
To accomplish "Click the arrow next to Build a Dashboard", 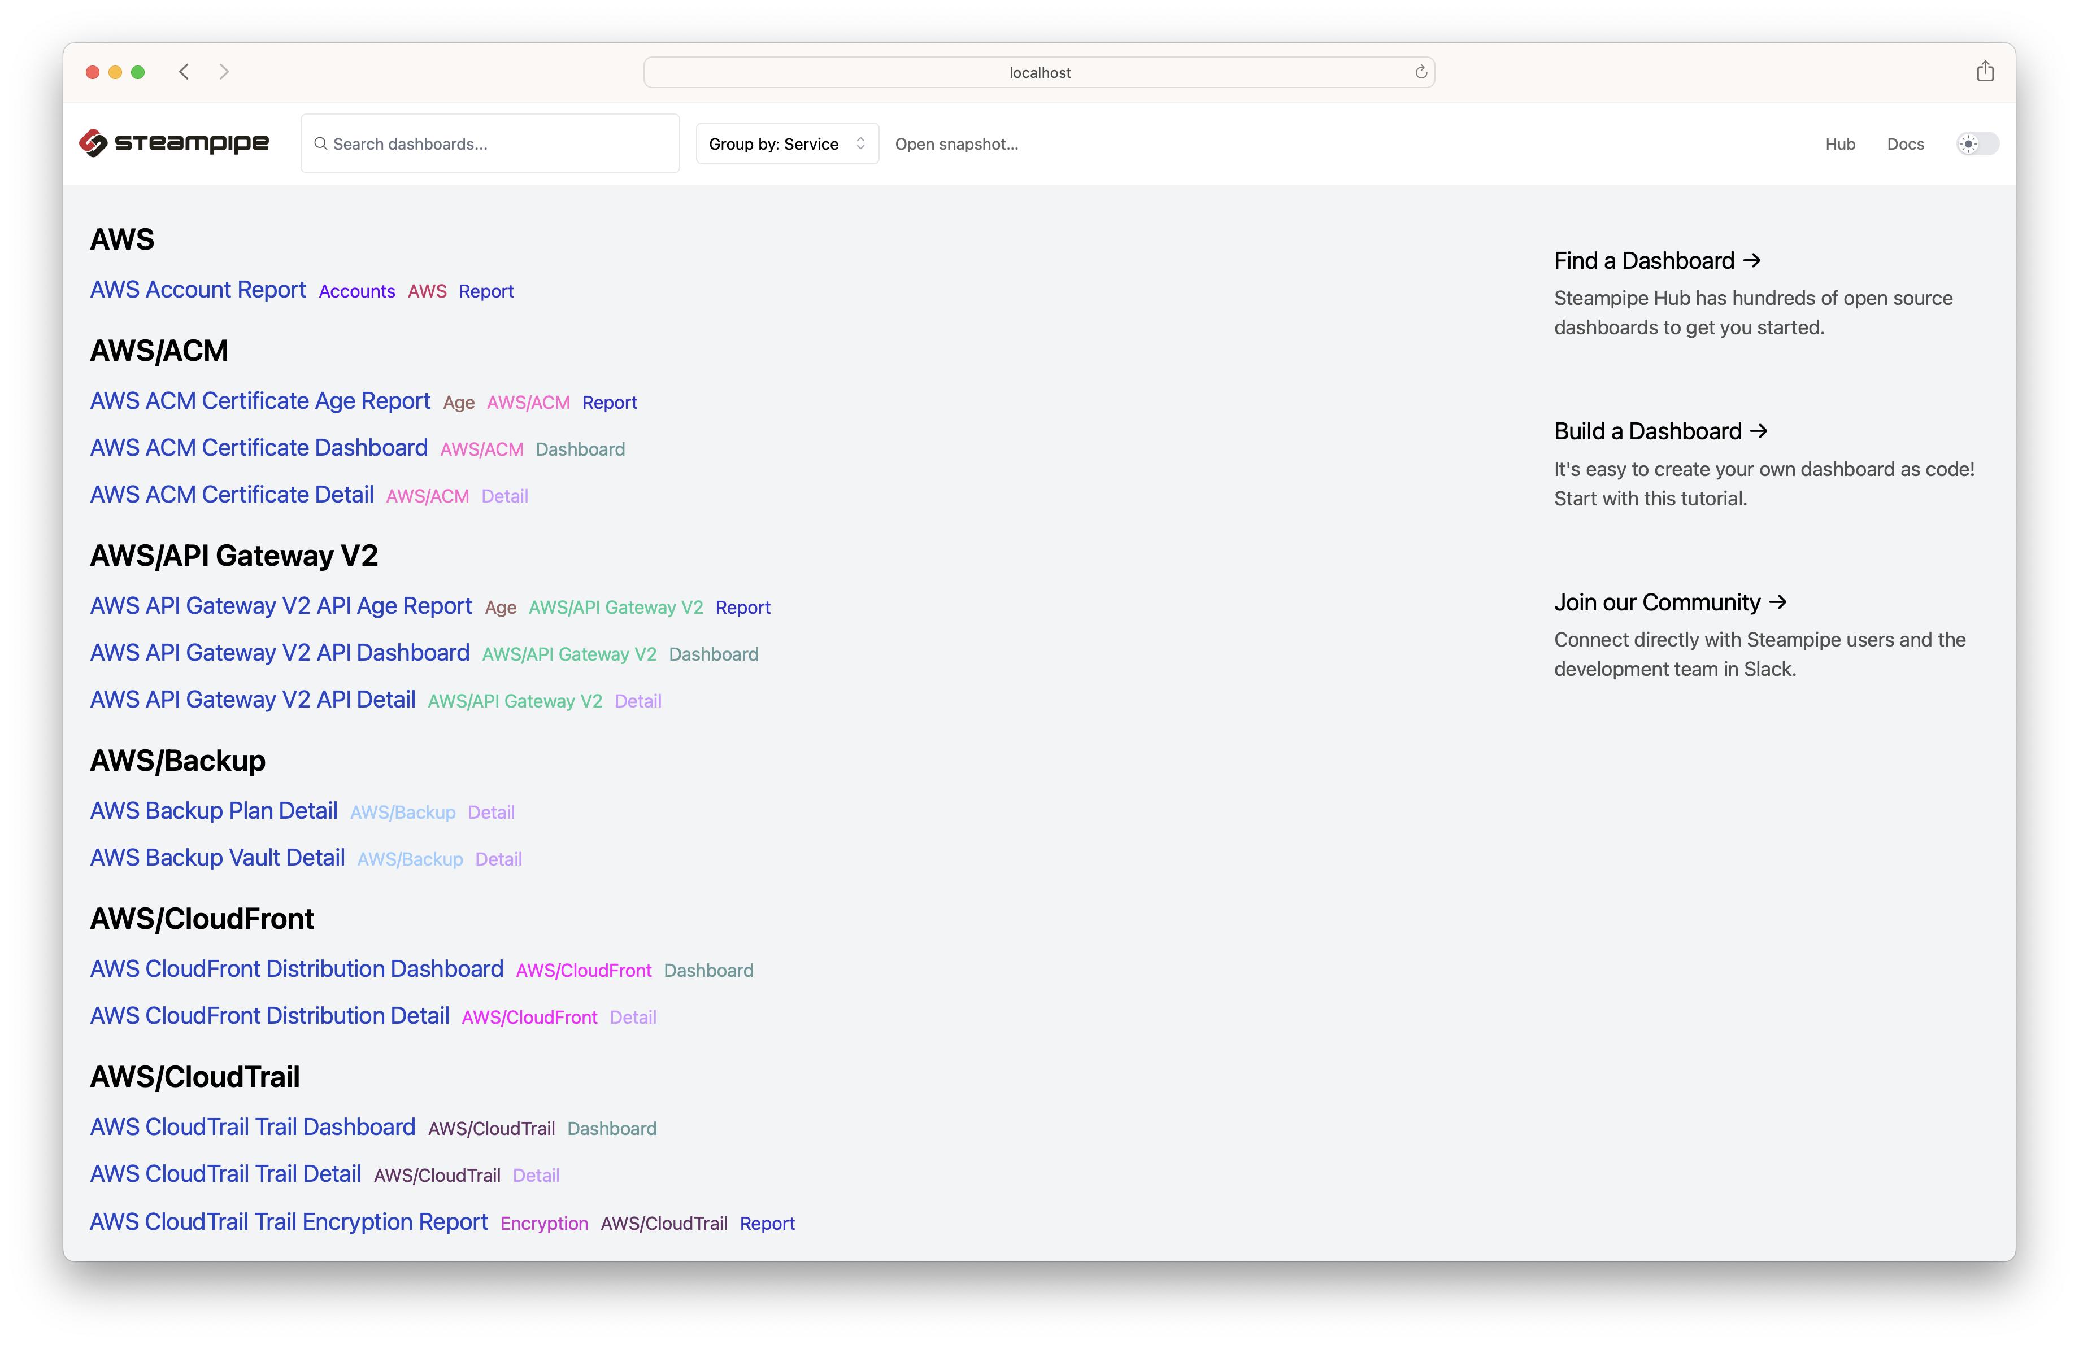I will [x=1759, y=430].
